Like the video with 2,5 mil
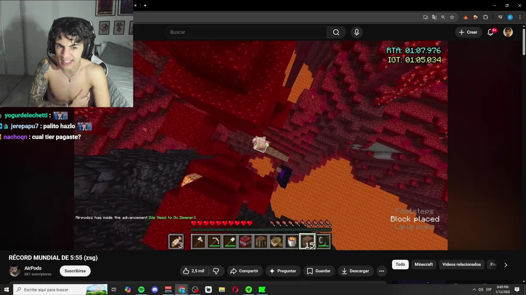The image size is (526, 295). click(194, 271)
